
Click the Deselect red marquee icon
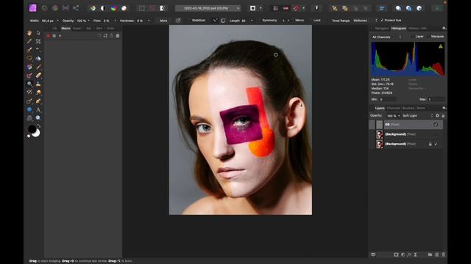tap(152, 8)
